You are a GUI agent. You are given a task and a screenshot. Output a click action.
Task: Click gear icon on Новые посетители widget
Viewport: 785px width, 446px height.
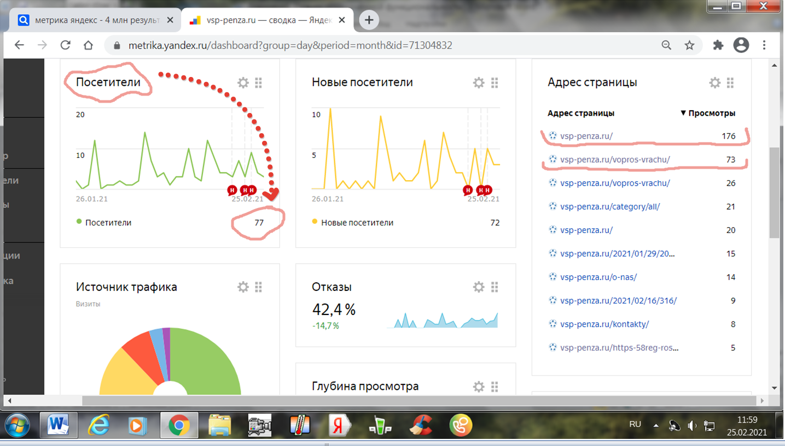click(x=479, y=83)
